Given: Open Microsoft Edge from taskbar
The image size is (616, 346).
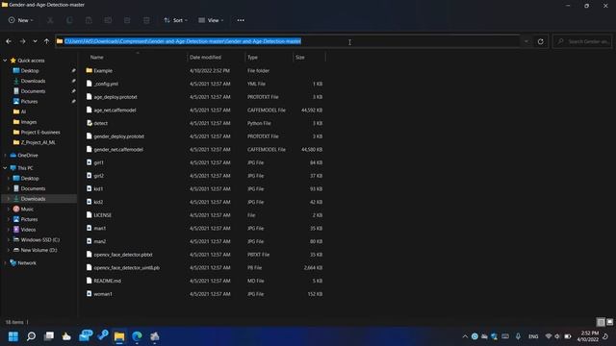Looking at the screenshot, I should point(137,336).
